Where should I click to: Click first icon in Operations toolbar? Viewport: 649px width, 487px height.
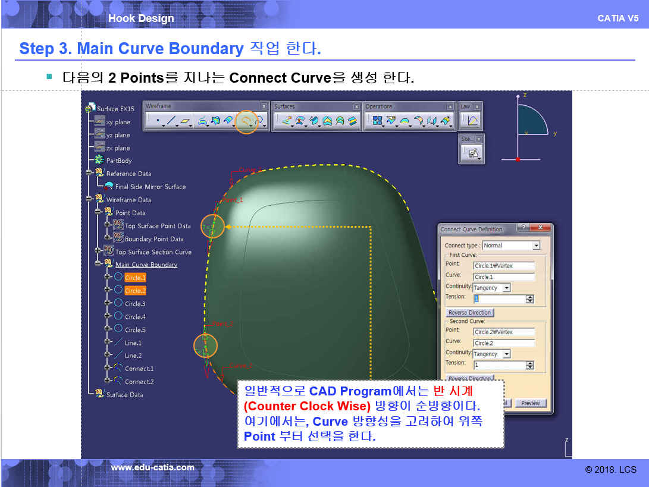(x=377, y=121)
